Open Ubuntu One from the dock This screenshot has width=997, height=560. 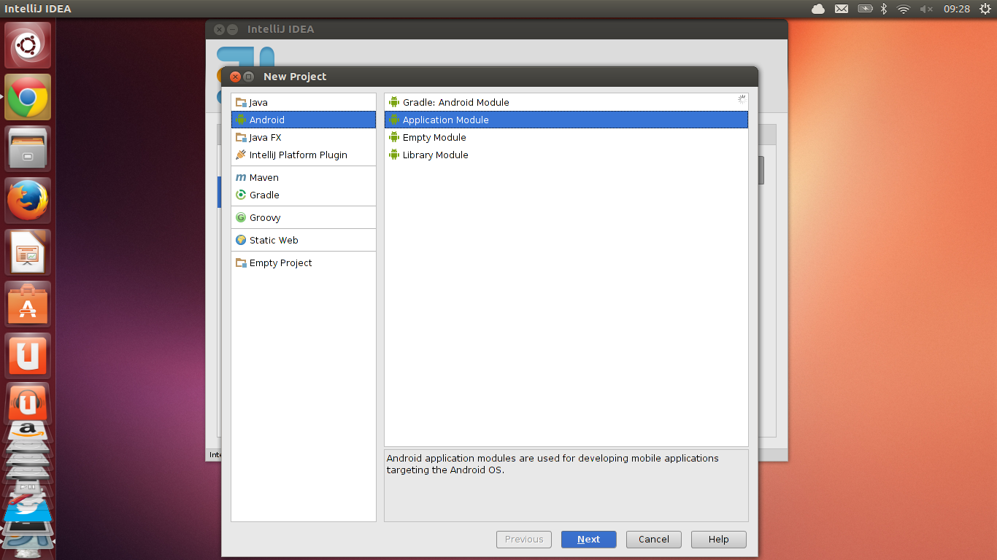28,356
